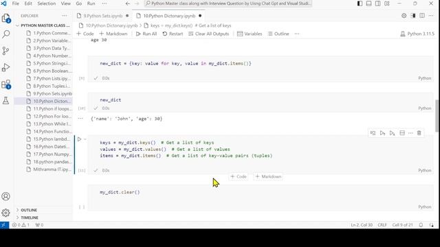This screenshot has height=247, width=440.
Task: Expand the TIMELINE section
Action: pos(30,217)
